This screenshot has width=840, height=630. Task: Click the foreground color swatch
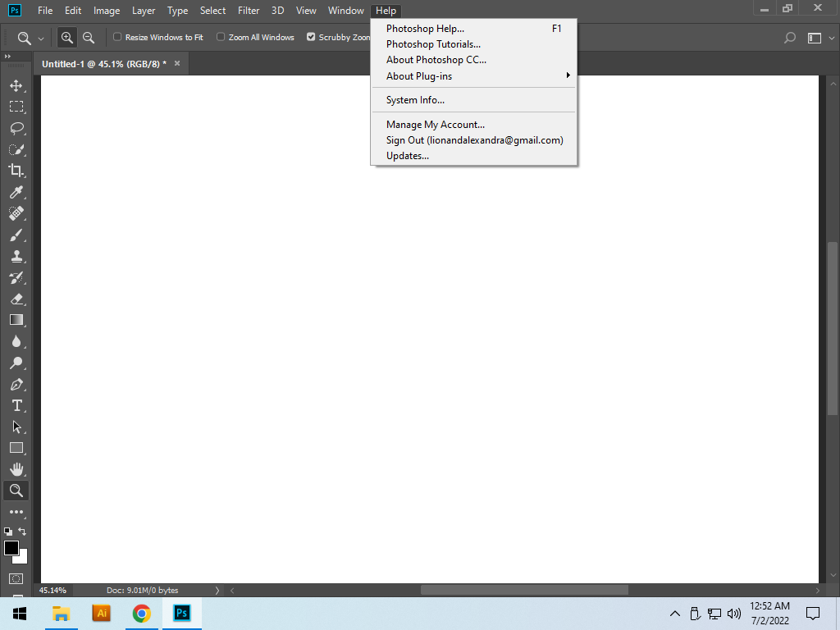click(x=11, y=546)
